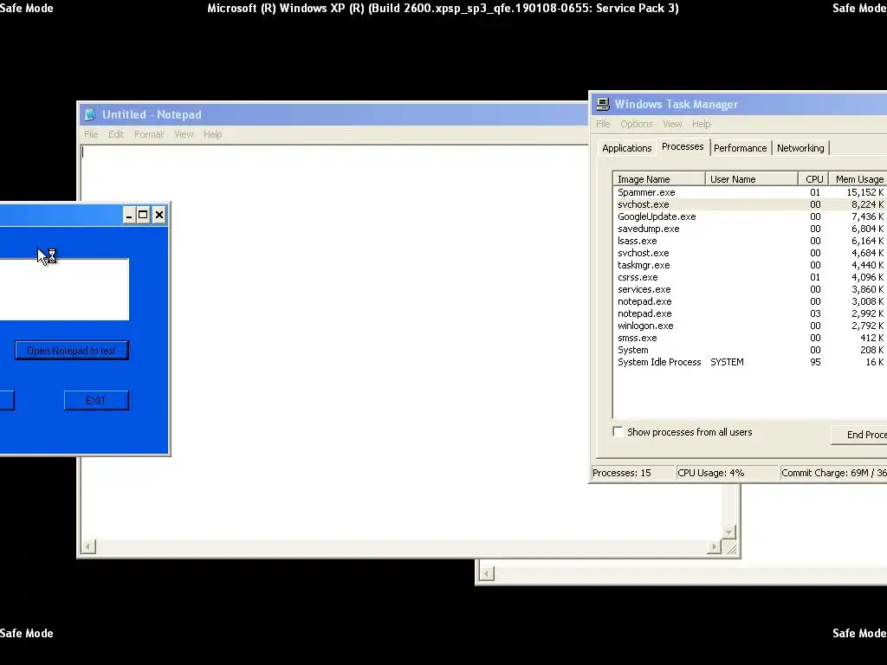Click the Notepad title bar icon
The height and width of the screenshot is (665, 887).
tap(90, 115)
